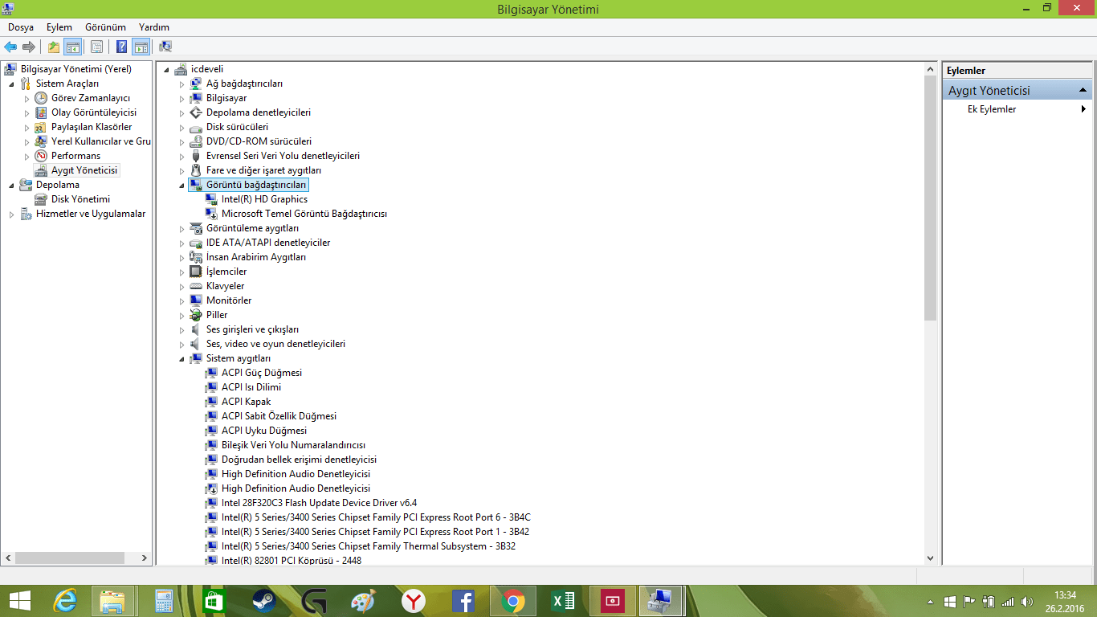Select ACPI Güç Düğmesi

pos(262,373)
